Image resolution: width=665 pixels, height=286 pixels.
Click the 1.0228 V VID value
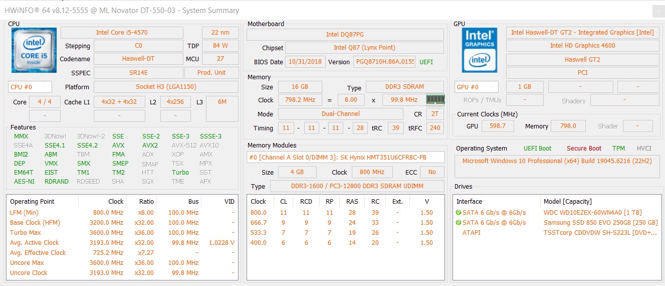(x=220, y=242)
